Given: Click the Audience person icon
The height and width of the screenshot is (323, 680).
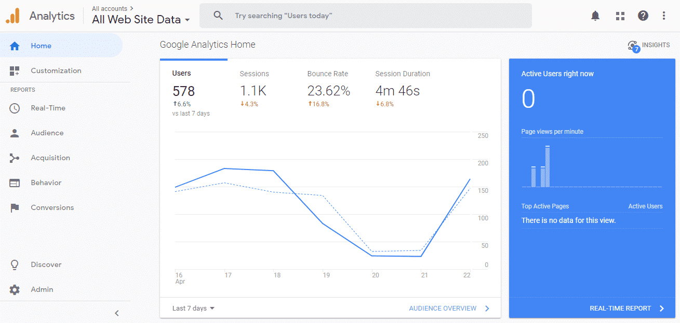Looking at the screenshot, I should [x=15, y=133].
